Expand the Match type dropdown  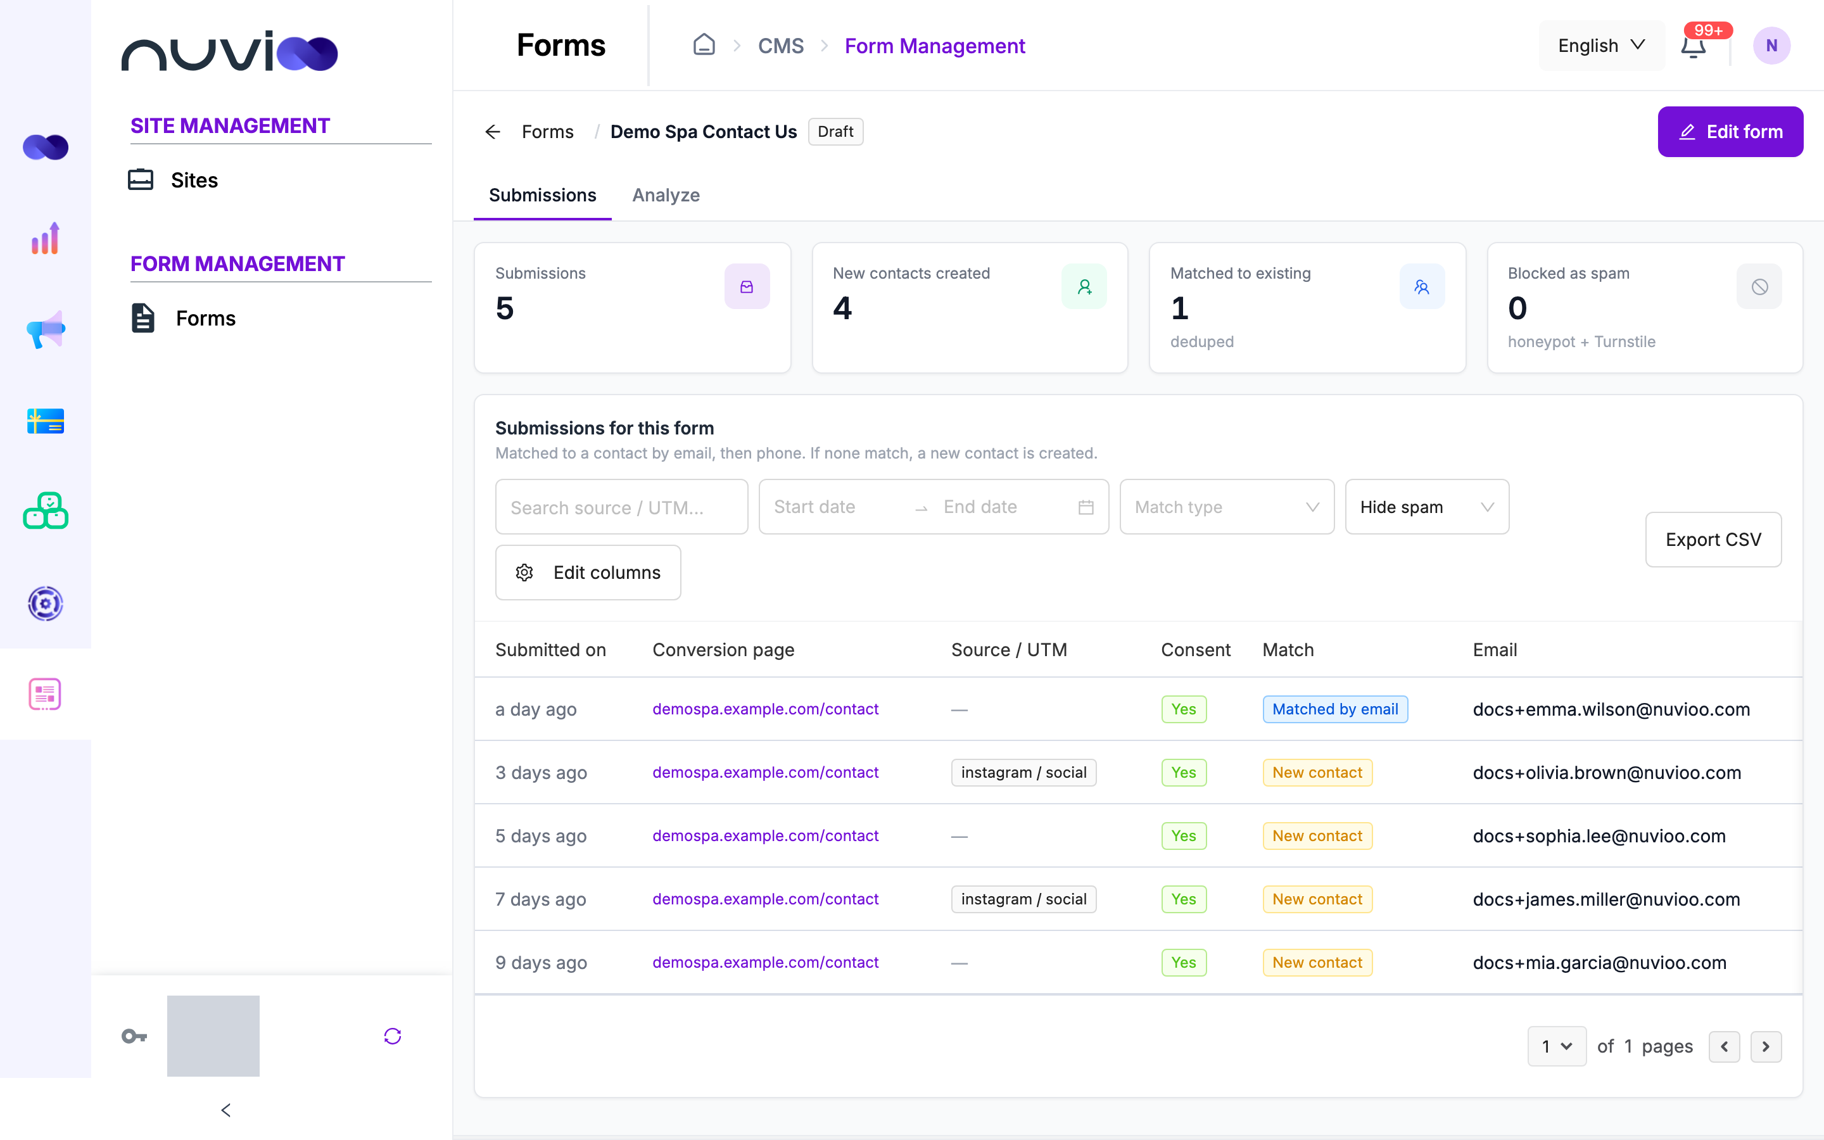pyautogui.click(x=1226, y=507)
